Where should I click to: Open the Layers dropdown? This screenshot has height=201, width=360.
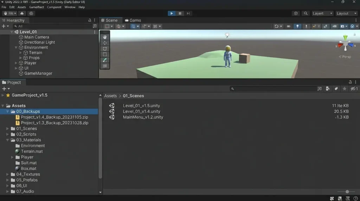322,13
